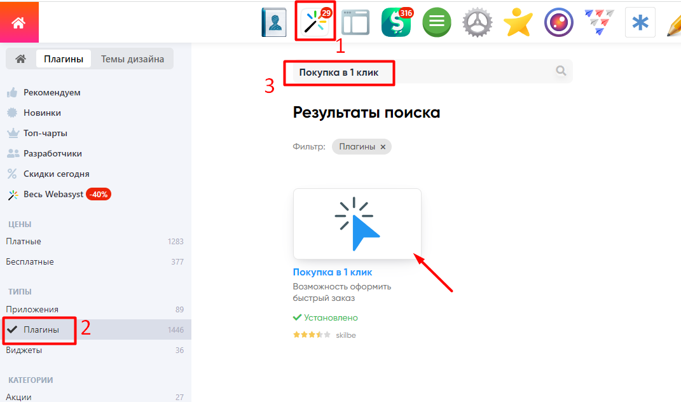
Task: Open the green menu list app icon
Action: tap(437, 23)
